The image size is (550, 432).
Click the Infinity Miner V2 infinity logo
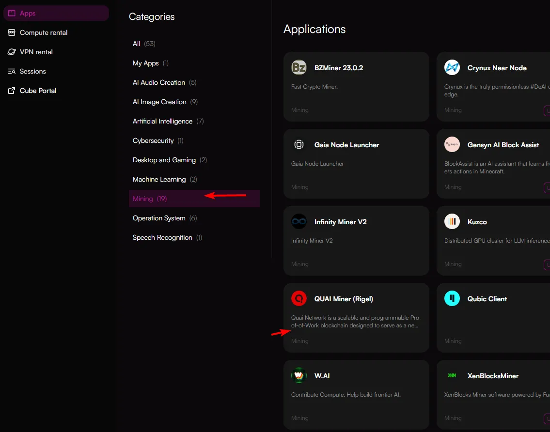(x=299, y=221)
